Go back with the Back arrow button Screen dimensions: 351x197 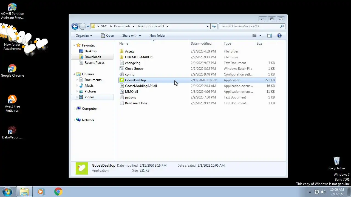75,26
